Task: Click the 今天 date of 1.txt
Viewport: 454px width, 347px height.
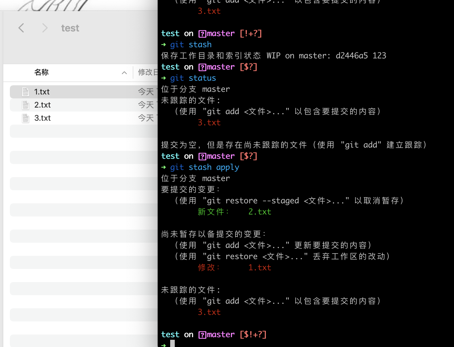Action: pyautogui.click(x=146, y=92)
